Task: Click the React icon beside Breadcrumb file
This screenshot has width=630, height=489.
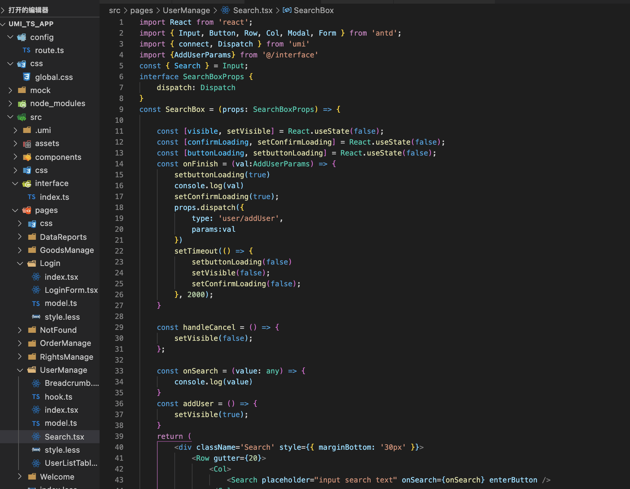Action: 36,383
